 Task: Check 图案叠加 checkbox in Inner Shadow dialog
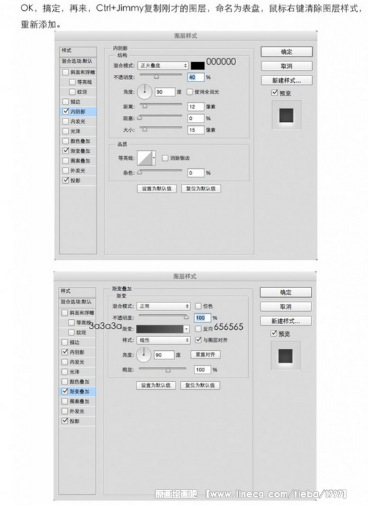tap(66, 161)
